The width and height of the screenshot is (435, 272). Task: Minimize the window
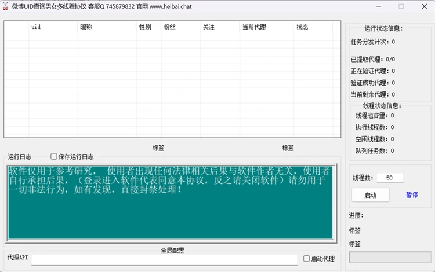pos(378,6)
